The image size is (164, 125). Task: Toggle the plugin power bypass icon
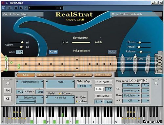pyautogui.click(x=4, y=8)
